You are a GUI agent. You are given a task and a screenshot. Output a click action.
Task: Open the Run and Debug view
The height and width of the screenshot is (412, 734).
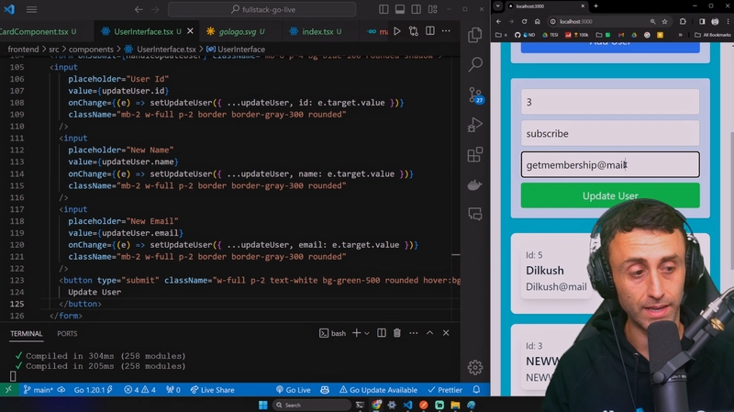474,125
